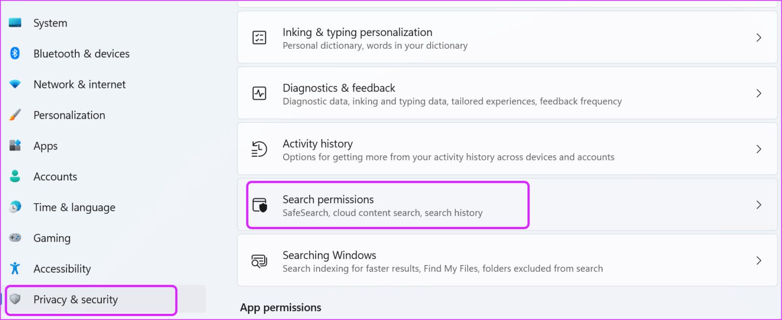Click the Accounts person icon

pyautogui.click(x=15, y=176)
